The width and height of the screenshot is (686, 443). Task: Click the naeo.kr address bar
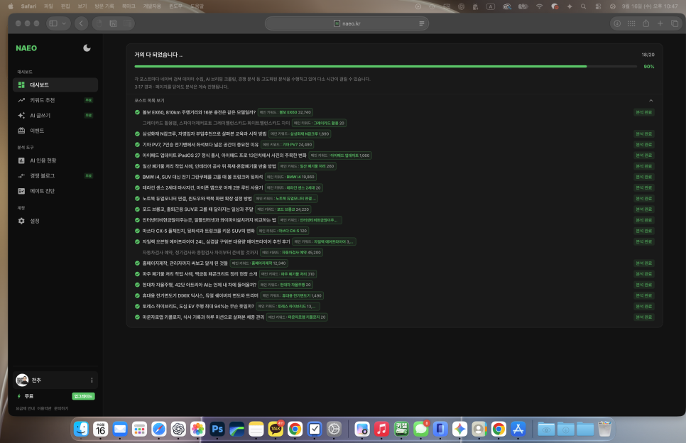point(347,23)
